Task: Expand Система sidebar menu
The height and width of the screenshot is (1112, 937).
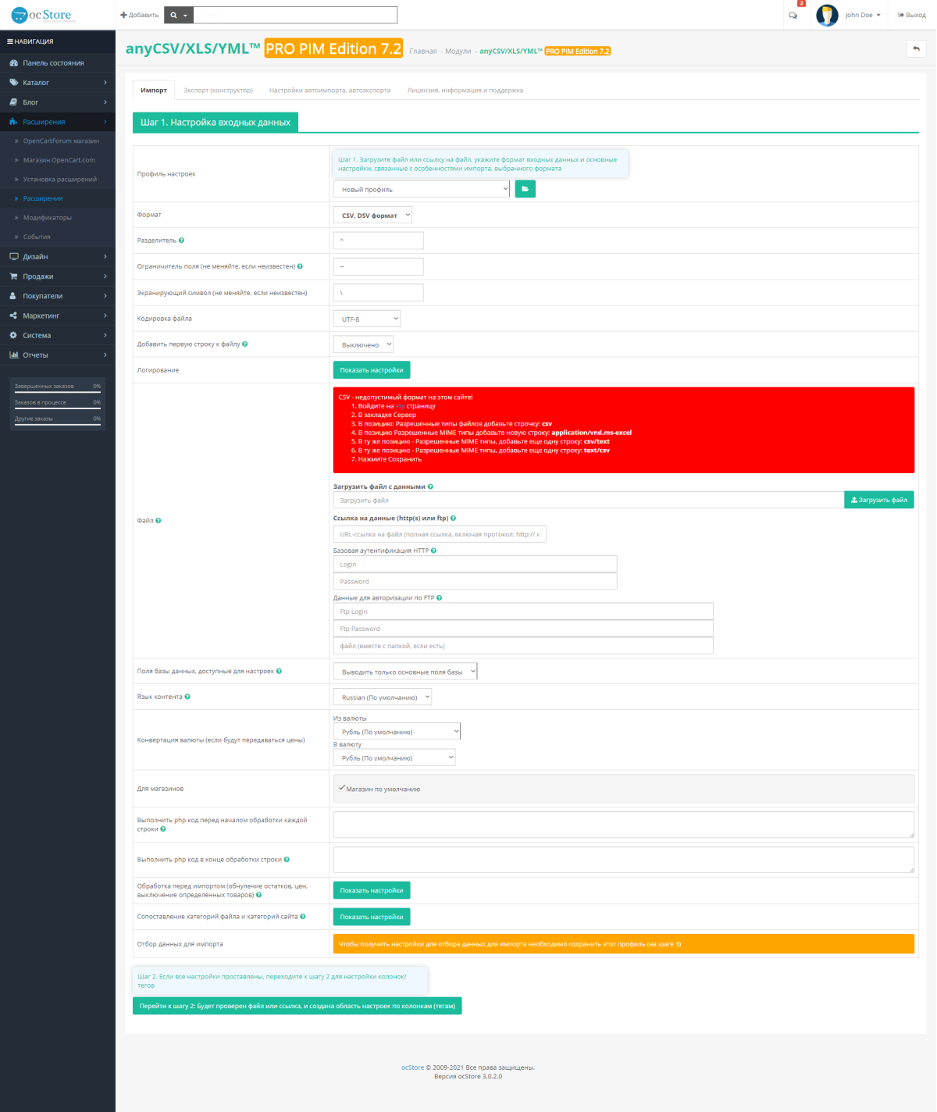Action: point(58,335)
